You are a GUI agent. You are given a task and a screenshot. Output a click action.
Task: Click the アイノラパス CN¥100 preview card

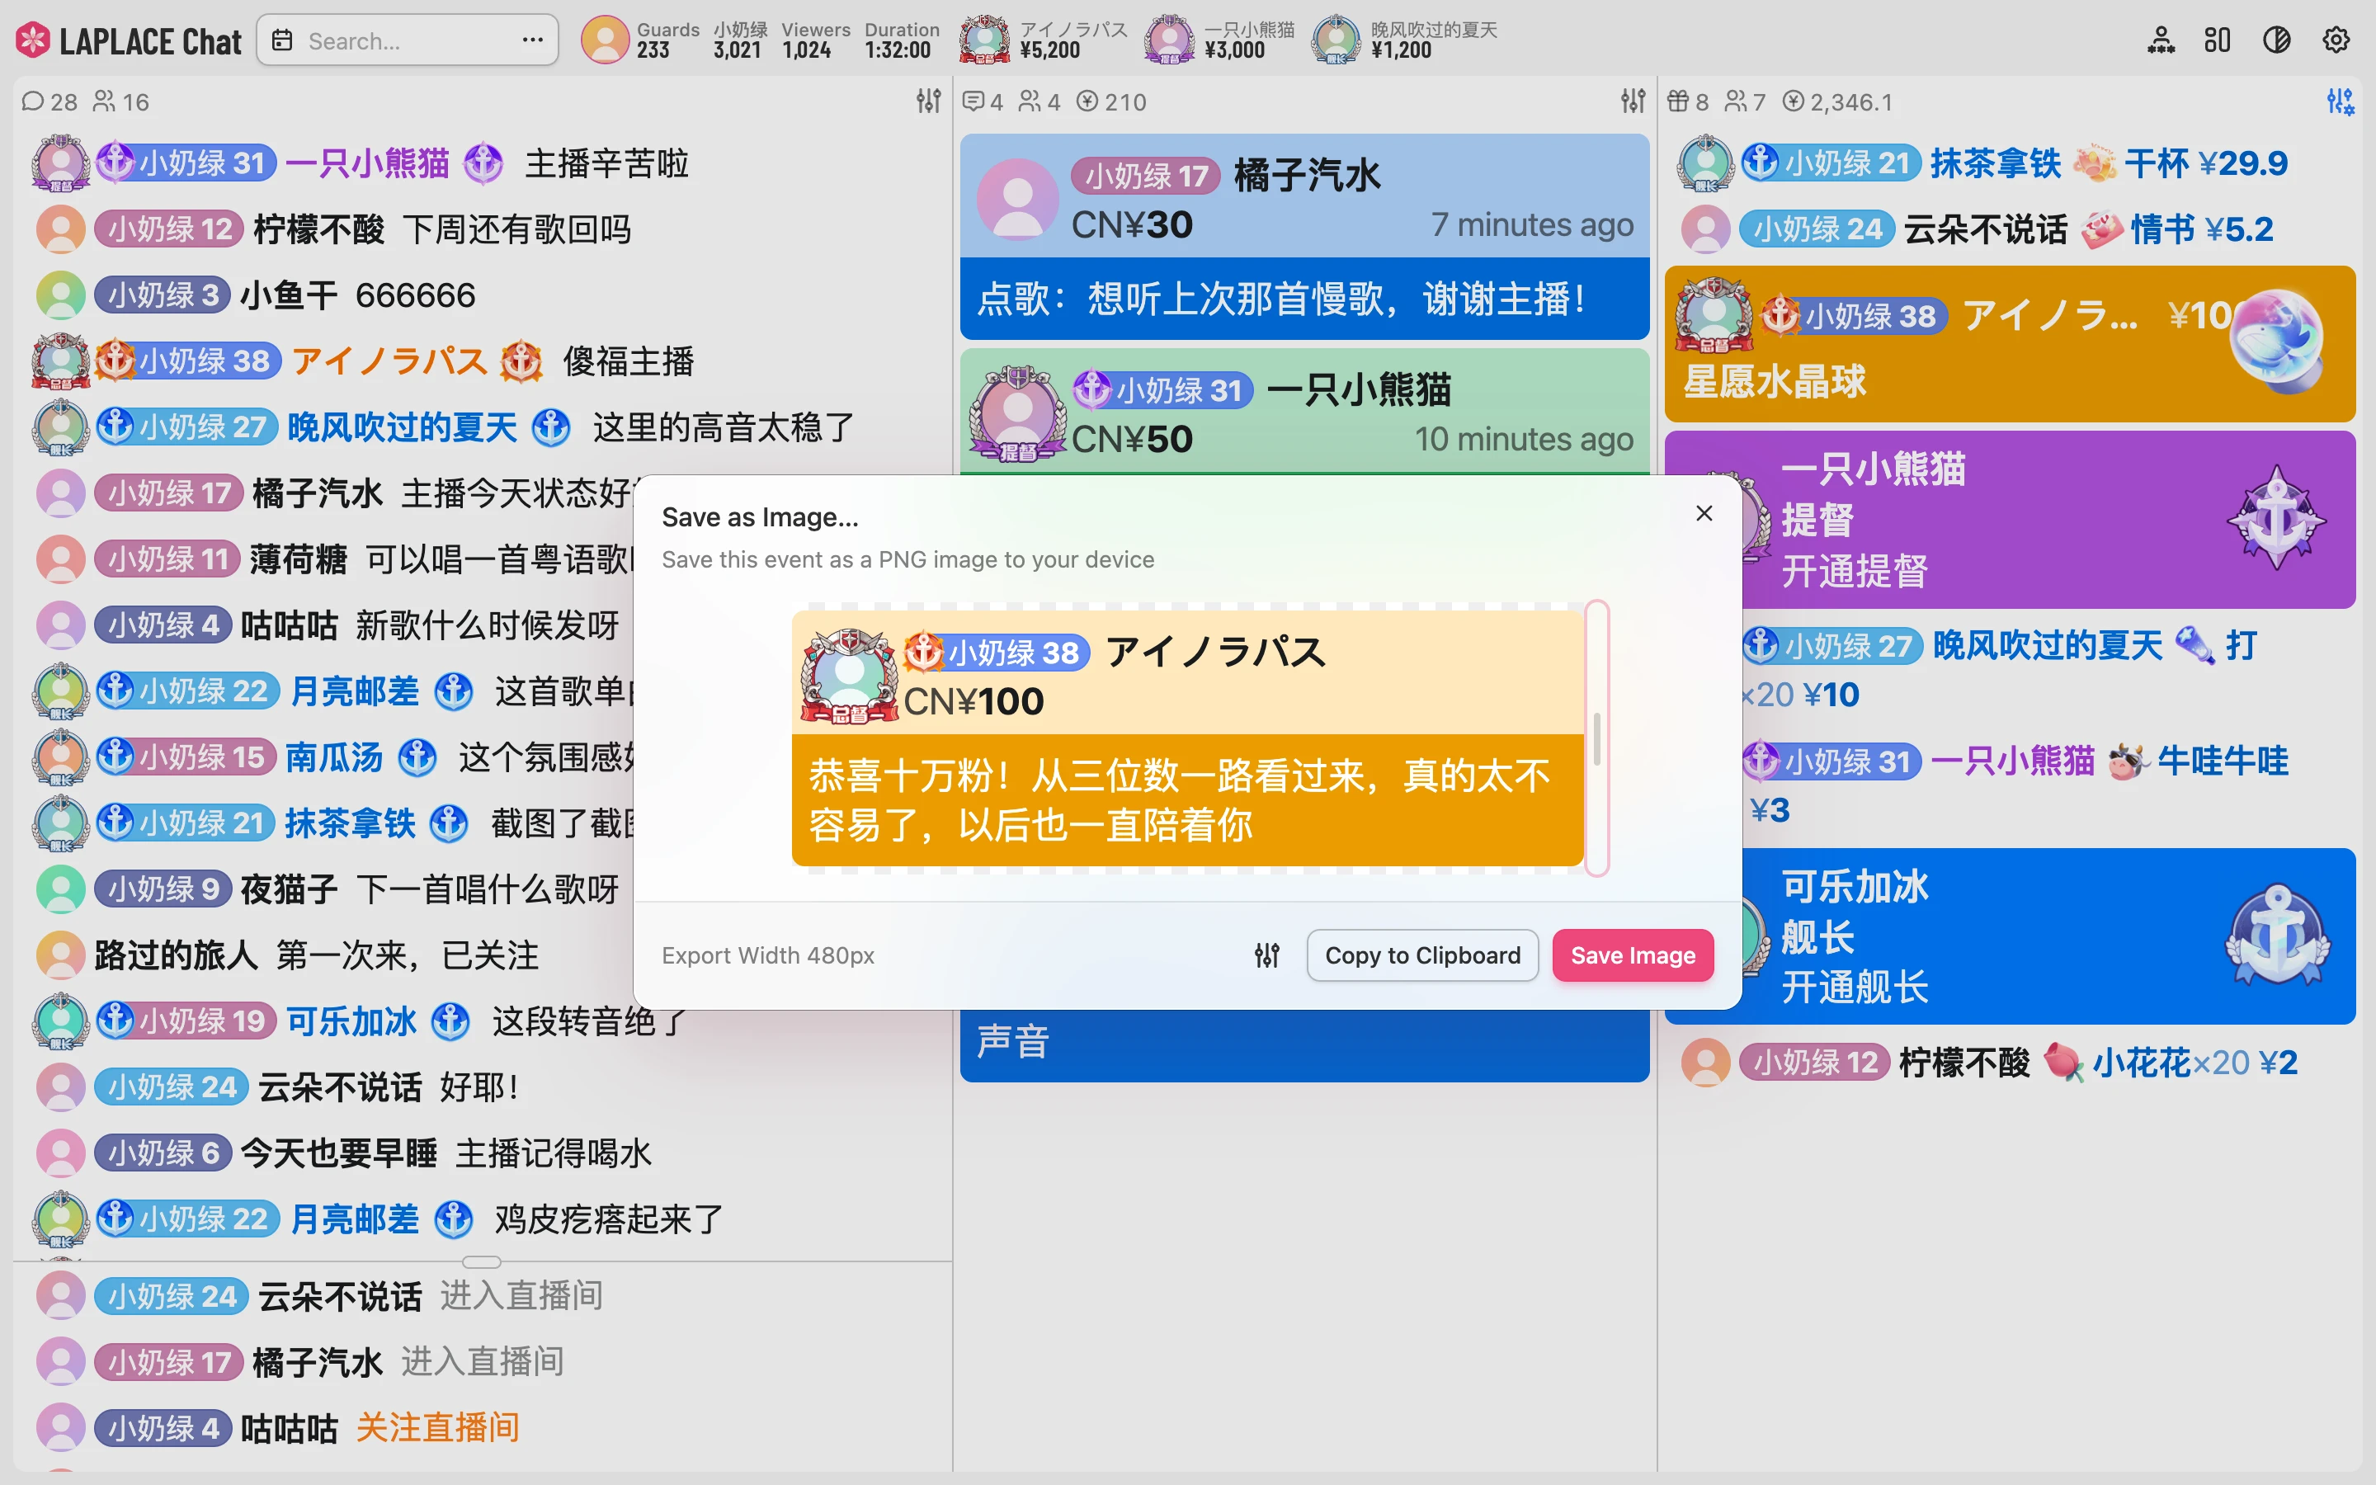[1187, 738]
